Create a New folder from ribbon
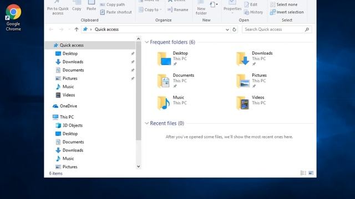The image size is (355, 199). coord(201,8)
